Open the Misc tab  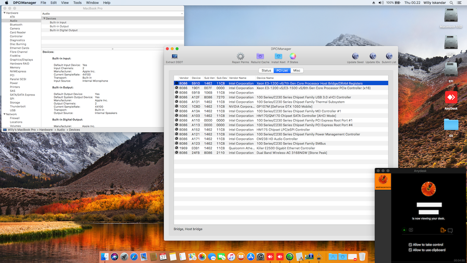[296, 71]
